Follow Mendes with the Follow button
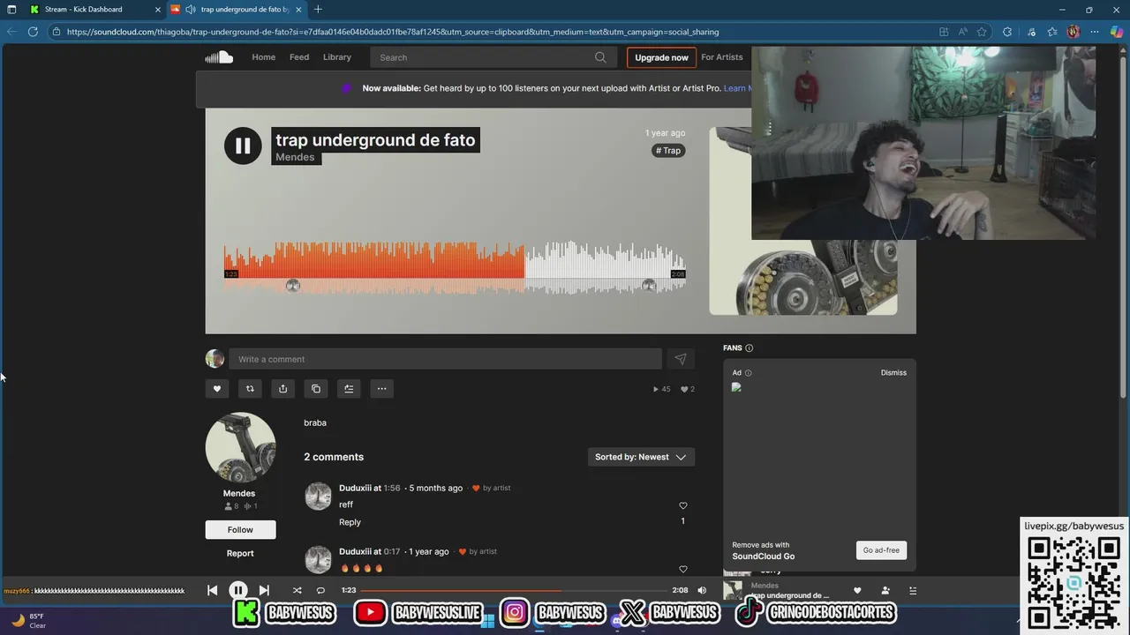The image size is (1130, 635). 240,530
